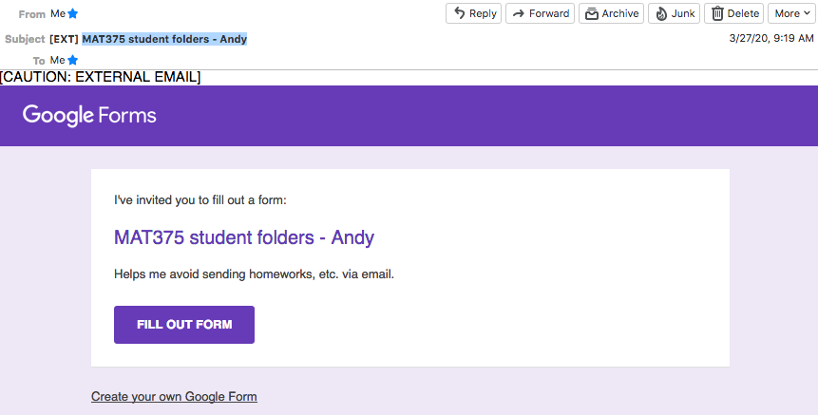Screen dimensions: 818x415
Task: Mark the email as Junk
Action: point(674,13)
